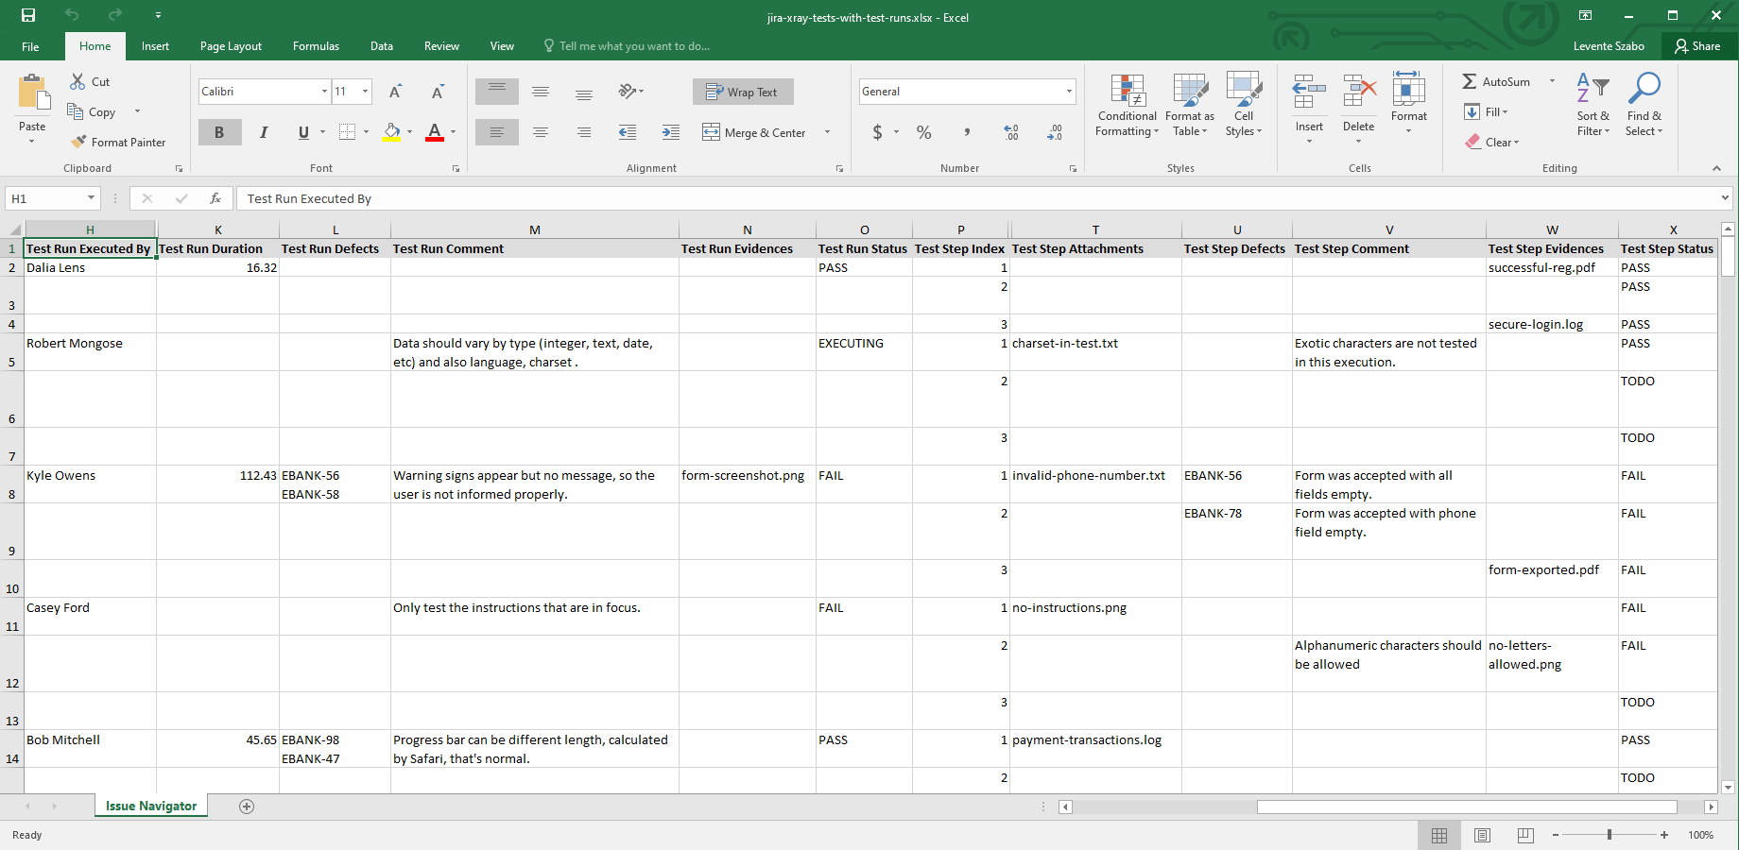Click Increase Font Size icon
Viewport: 1739px width, 850px height.
tap(395, 92)
